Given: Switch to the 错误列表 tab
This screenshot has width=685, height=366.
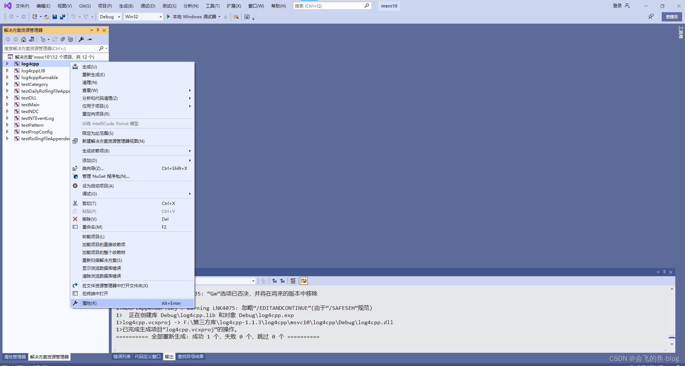Looking at the screenshot, I should 122,357.
